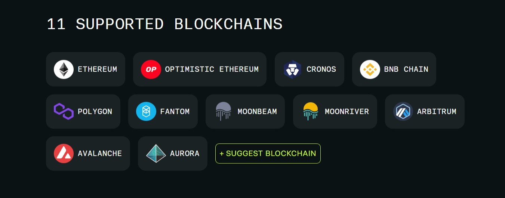This screenshot has height=198, width=505.
Task: Click the purple Polygon logo icon
Action: coord(64,111)
